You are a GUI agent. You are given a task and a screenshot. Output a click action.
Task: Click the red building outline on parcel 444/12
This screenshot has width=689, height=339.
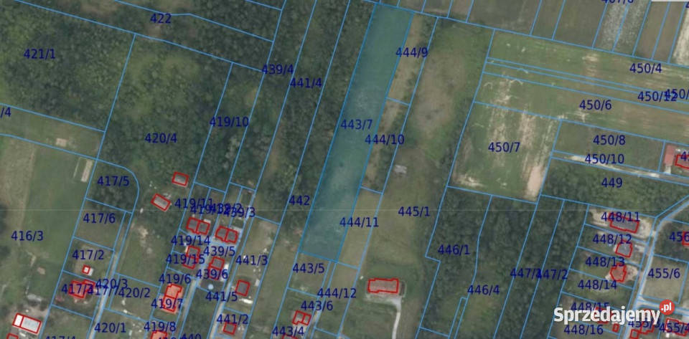[x=383, y=285]
